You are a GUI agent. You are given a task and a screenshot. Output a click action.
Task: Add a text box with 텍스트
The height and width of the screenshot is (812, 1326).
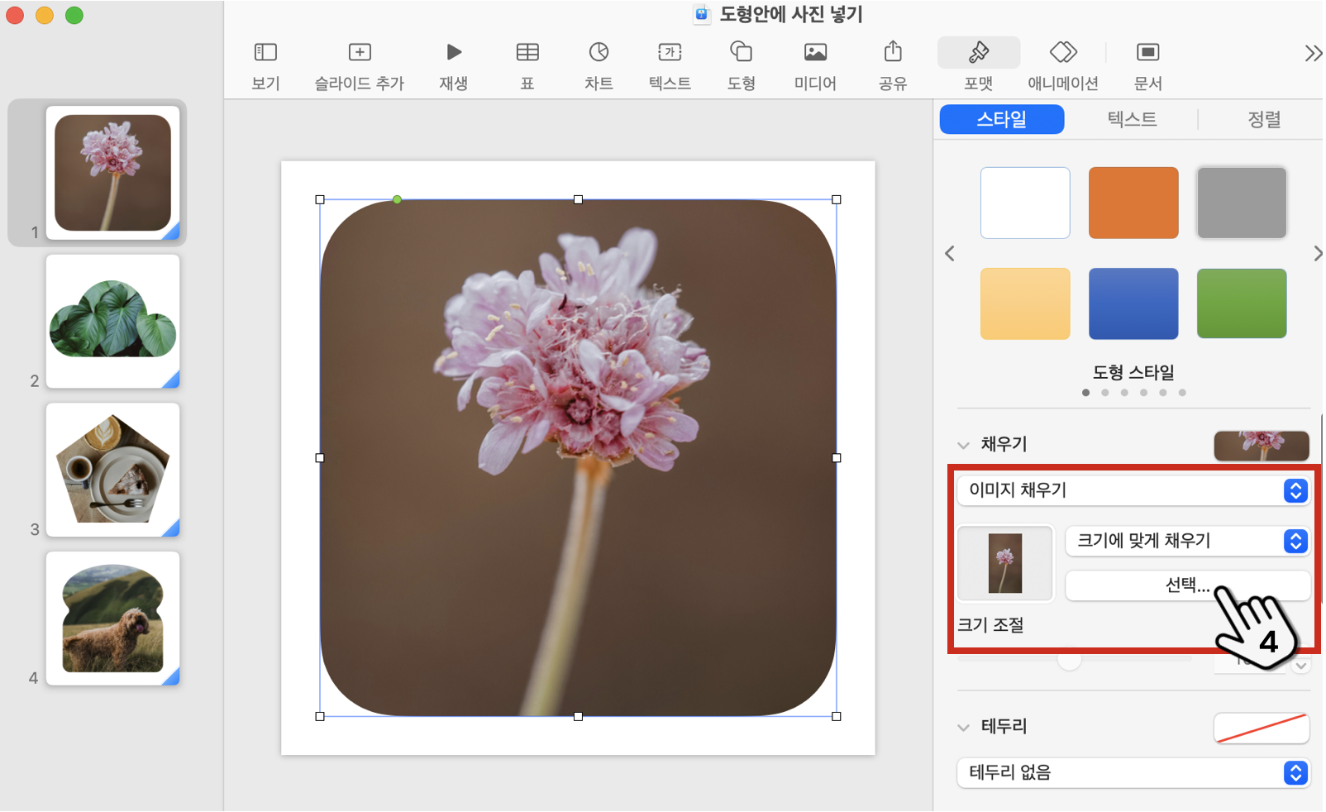670,53
